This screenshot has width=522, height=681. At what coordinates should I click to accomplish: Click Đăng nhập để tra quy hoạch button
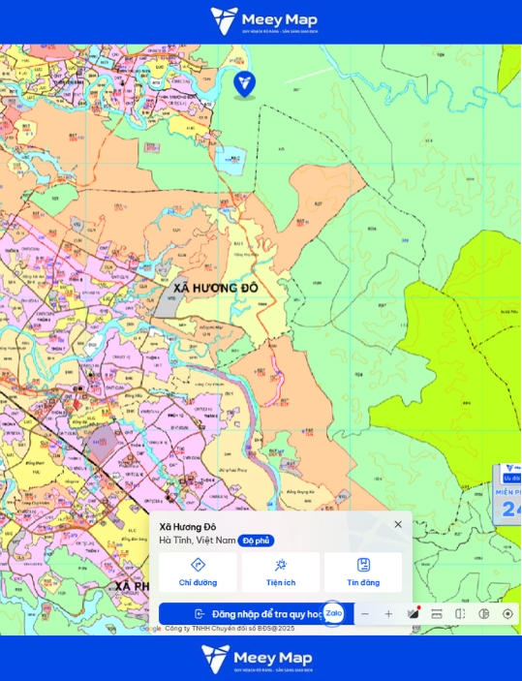[257, 614]
